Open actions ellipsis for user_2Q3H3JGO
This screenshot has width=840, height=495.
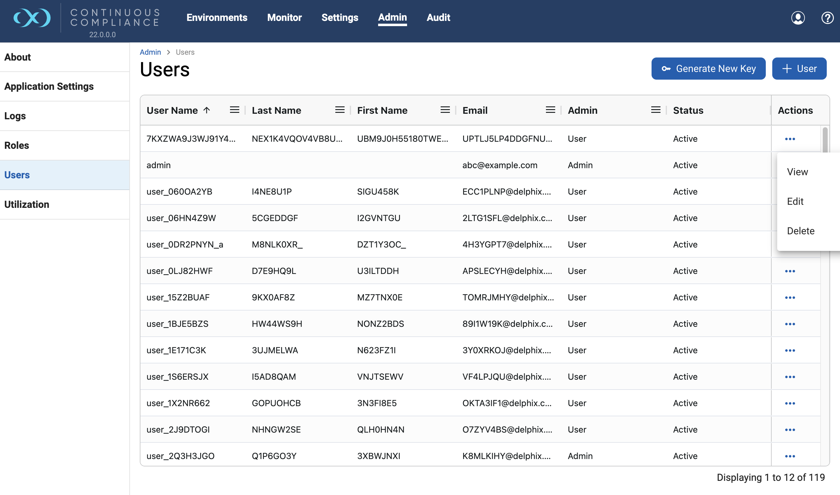(790, 456)
